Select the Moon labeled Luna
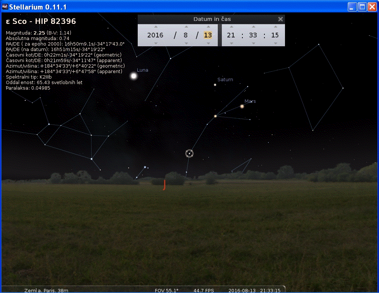This screenshot has width=379, height=293. pos(134,76)
